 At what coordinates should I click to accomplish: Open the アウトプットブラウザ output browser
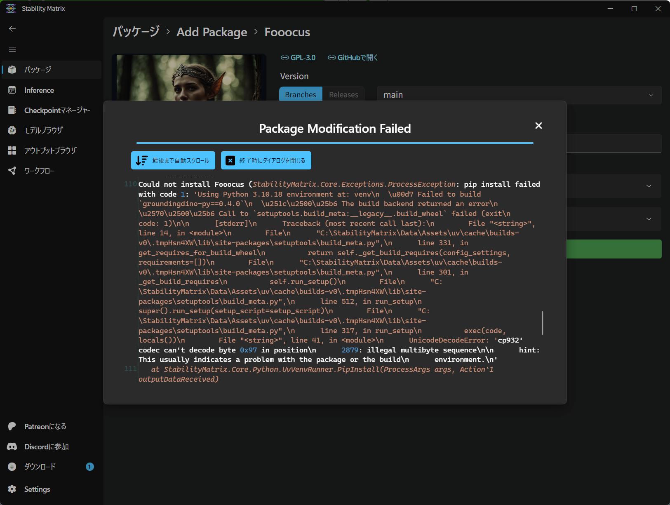coord(51,150)
